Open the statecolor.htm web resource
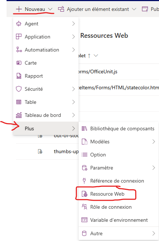The image size is (159, 241). [x=119, y=87]
